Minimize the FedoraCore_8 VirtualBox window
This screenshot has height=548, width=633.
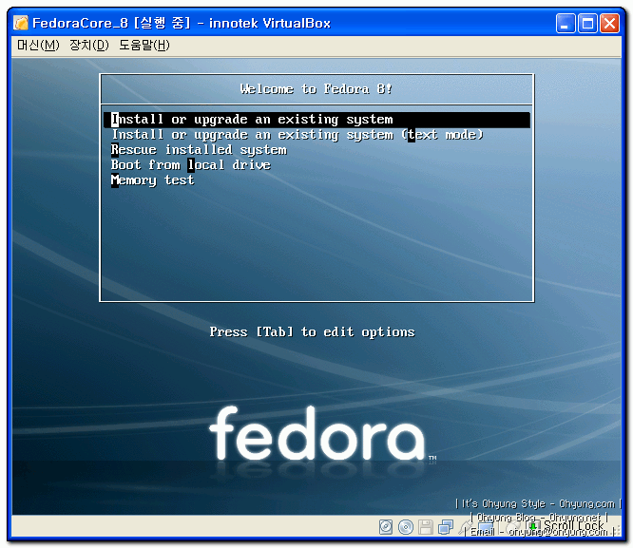click(566, 23)
